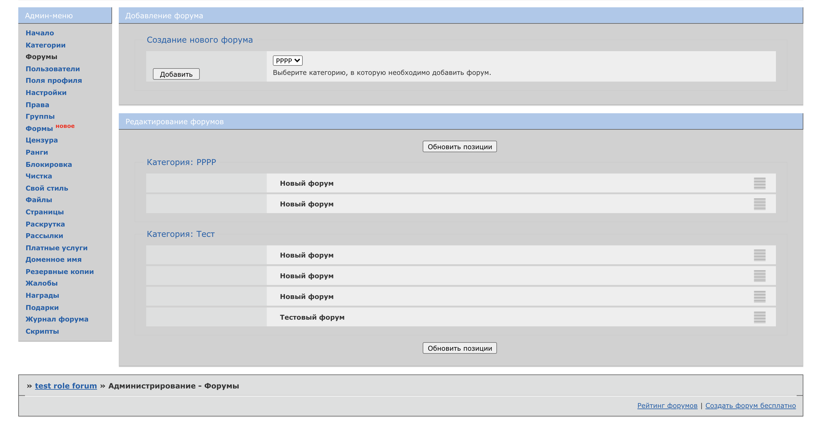Open Файлы menu item
This screenshot has width=821, height=439.
coord(39,200)
